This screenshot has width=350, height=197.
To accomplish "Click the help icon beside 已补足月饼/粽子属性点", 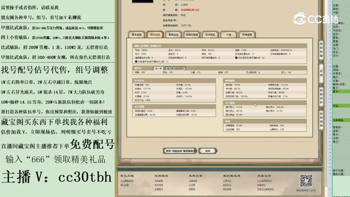I will coord(237,58).
